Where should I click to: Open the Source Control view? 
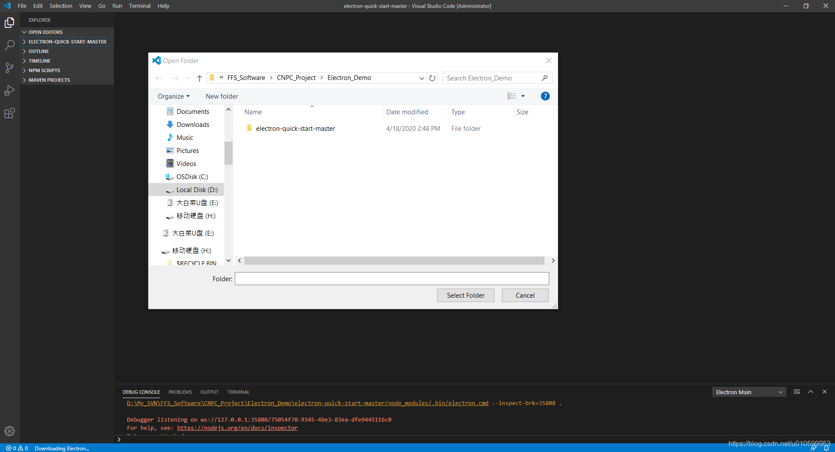pyautogui.click(x=10, y=68)
